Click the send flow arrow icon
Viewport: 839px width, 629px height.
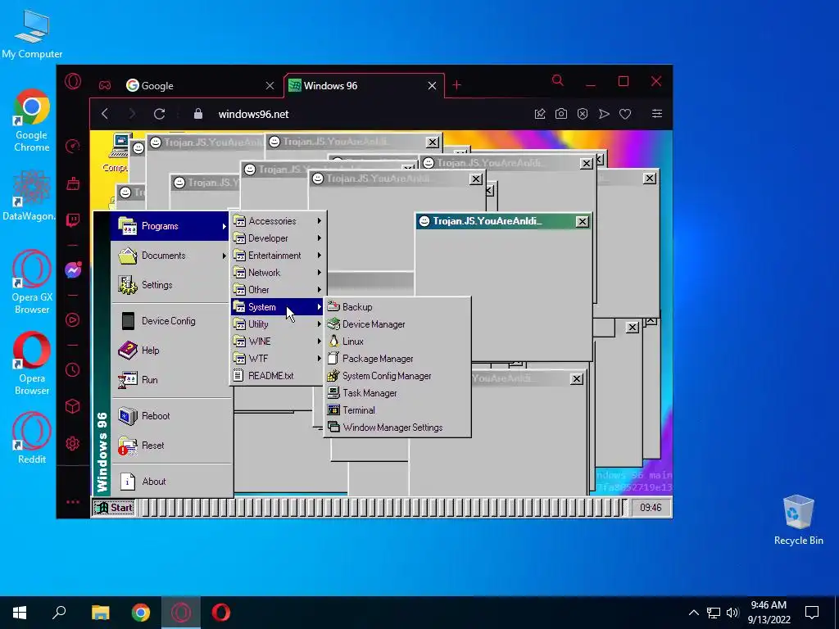click(604, 114)
